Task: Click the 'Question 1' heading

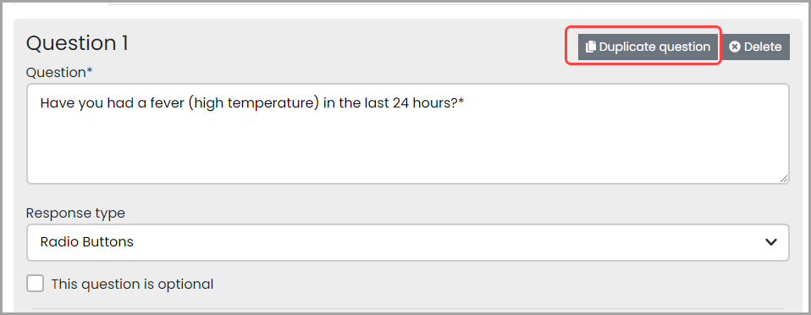Action: tap(77, 43)
